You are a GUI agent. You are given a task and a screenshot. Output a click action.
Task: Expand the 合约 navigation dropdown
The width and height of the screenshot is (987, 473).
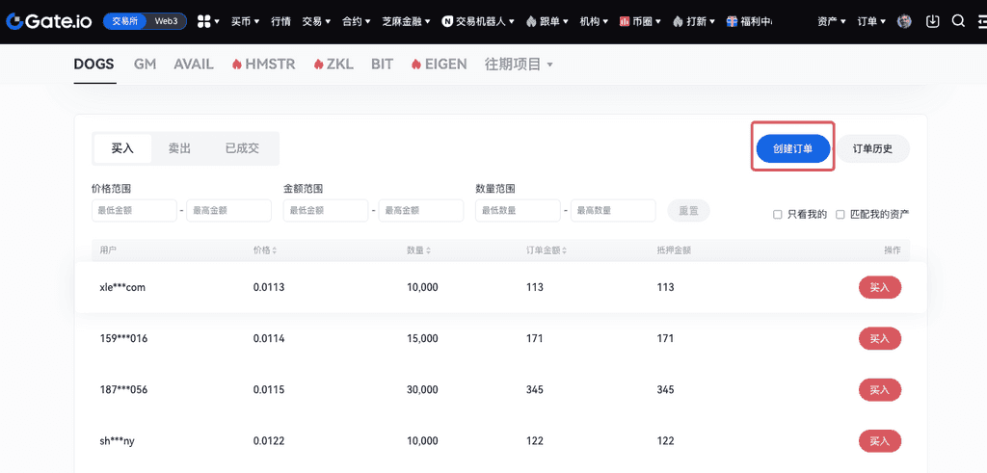(357, 21)
